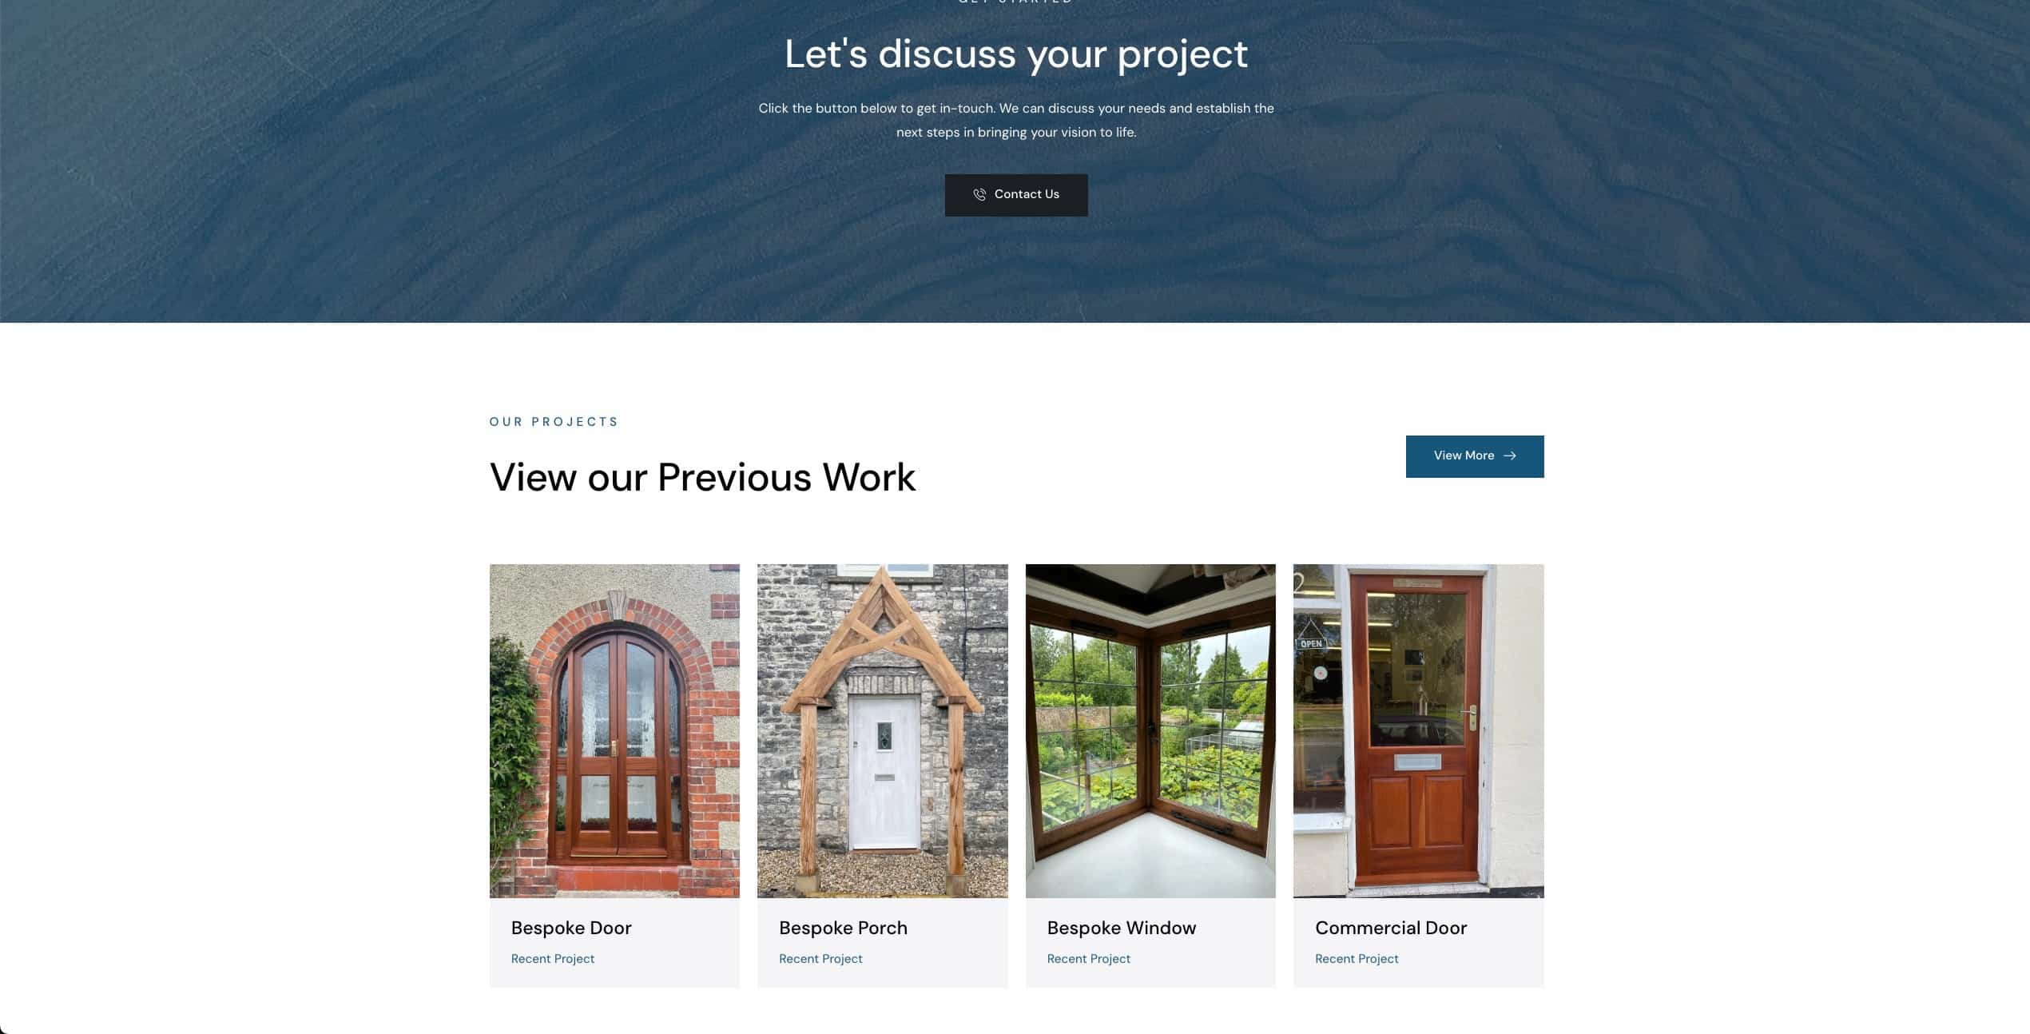The image size is (2030, 1034).
Task: Click the paragraph about getting in-touch
Action: click(x=1016, y=120)
